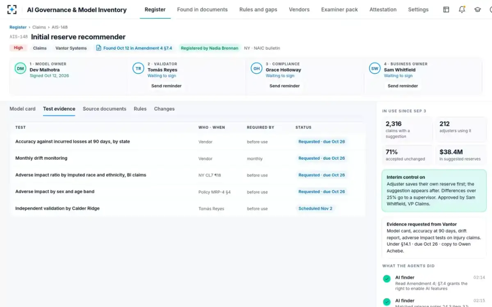Open the Accuracy against incurred losses test row
Image resolution: width=492 pixels, height=307 pixels.
(187, 142)
